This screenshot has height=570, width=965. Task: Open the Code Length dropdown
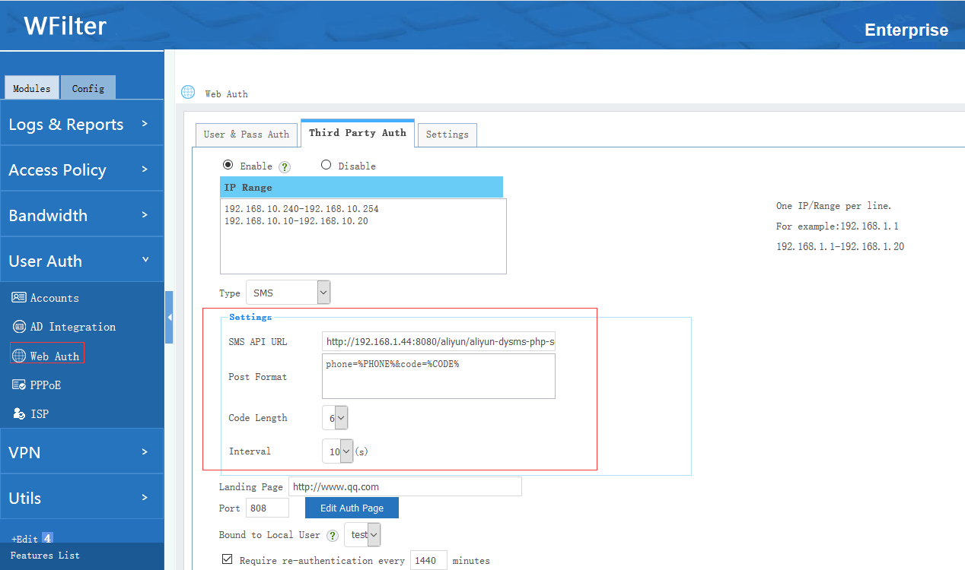pos(335,417)
